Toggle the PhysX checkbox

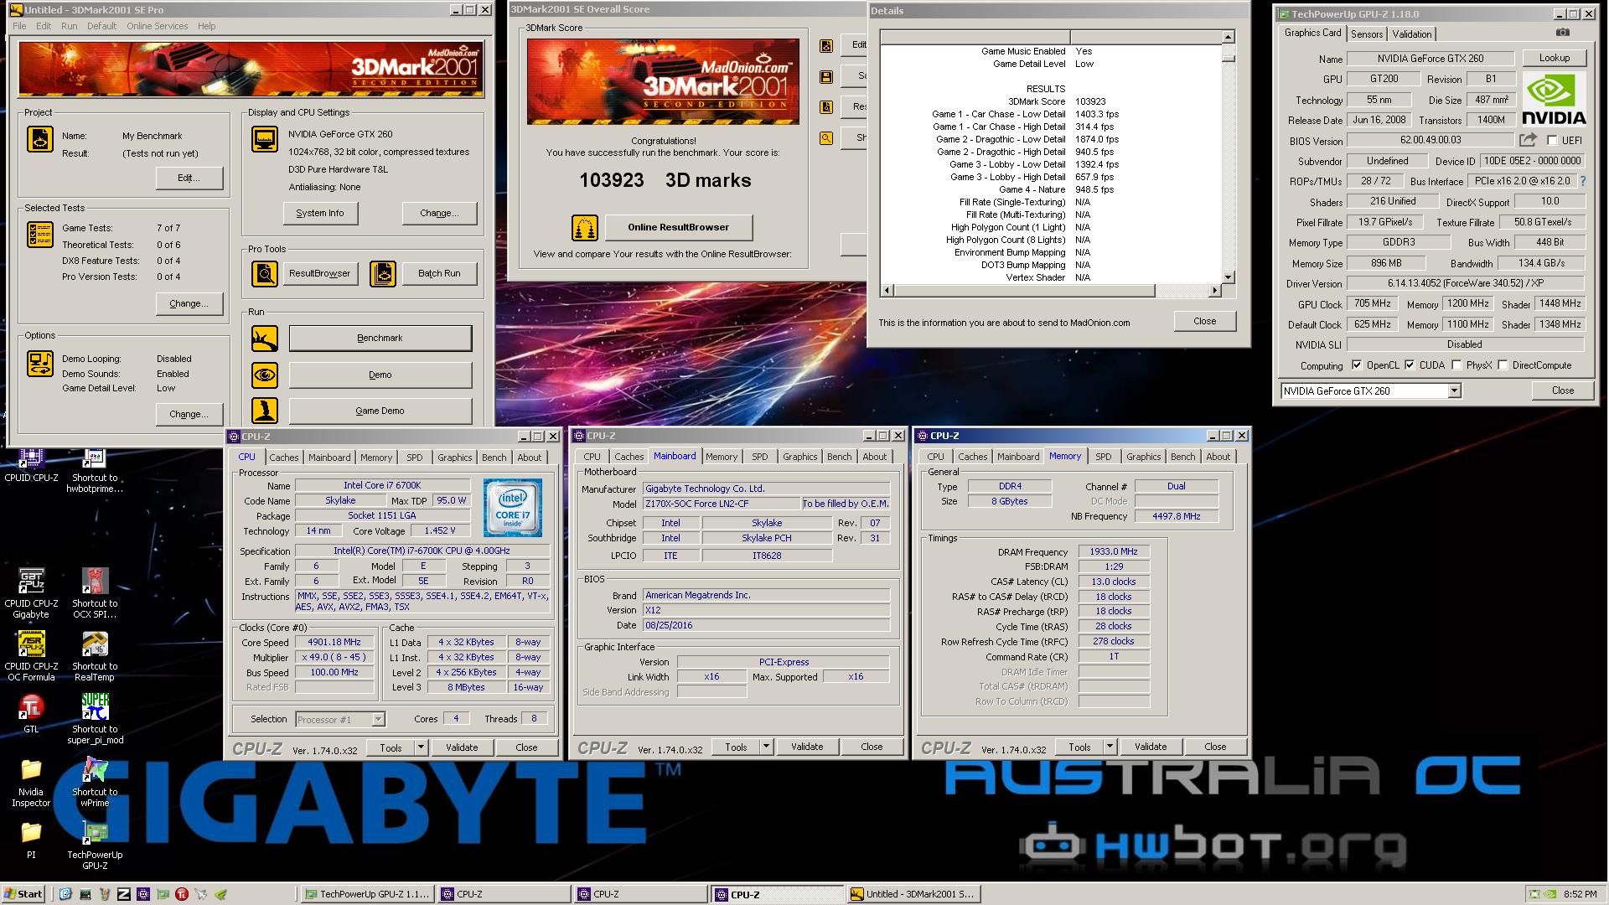(1456, 365)
